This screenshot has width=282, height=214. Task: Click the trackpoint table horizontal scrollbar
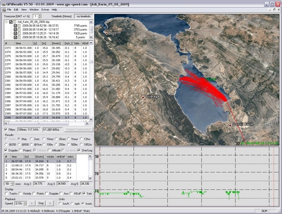coord(46,123)
